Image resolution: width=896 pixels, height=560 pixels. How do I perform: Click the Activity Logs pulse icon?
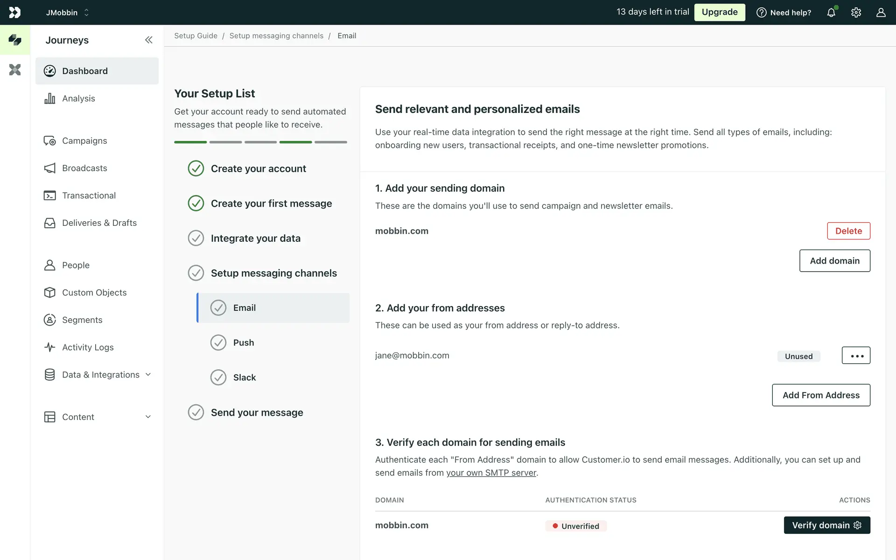click(49, 347)
